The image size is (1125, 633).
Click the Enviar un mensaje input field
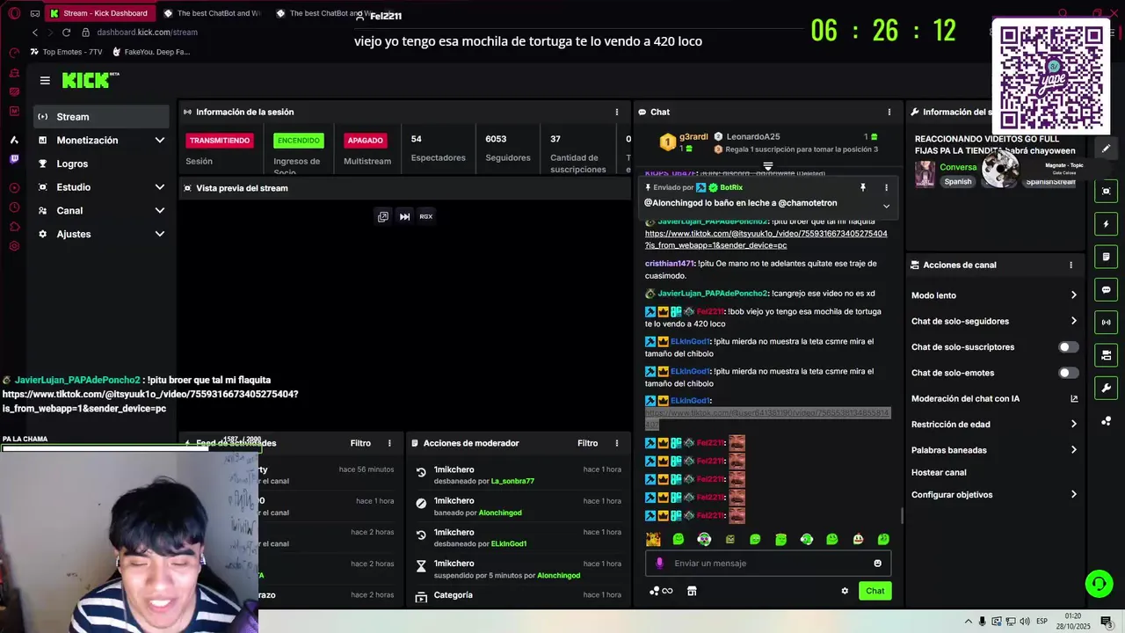point(768,564)
